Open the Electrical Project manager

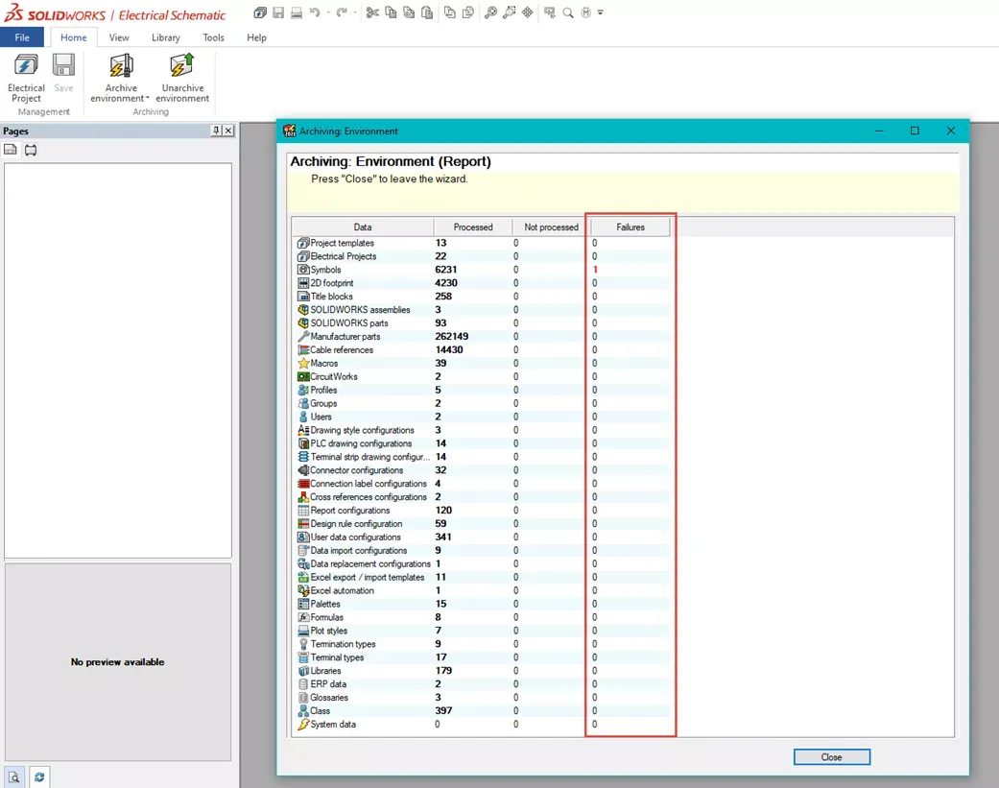pos(26,78)
